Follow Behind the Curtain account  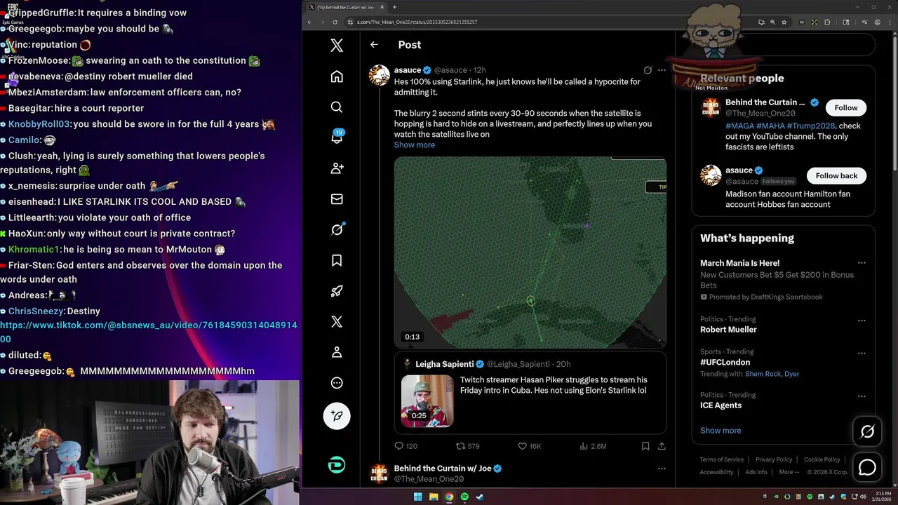pos(845,108)
